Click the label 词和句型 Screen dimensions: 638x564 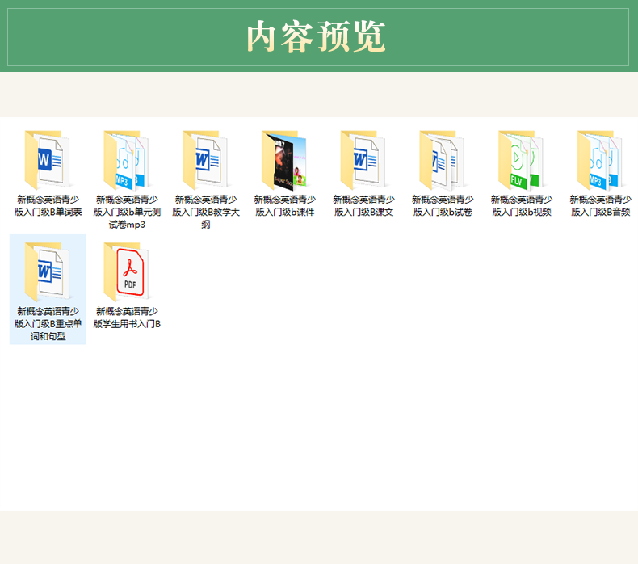(48, 336)
